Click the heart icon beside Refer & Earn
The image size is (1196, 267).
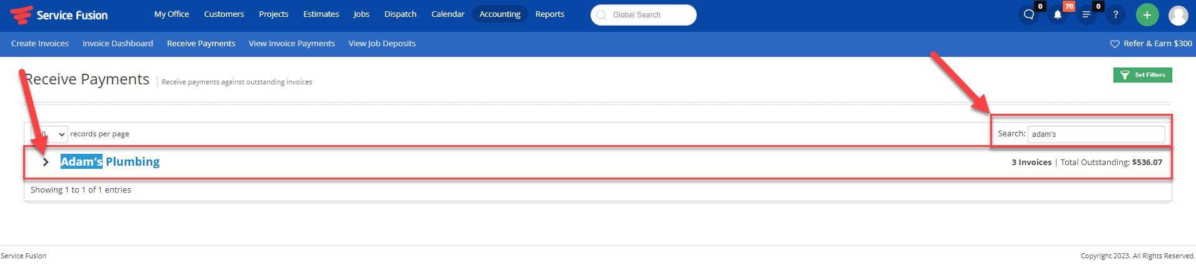pos(1115,44)
